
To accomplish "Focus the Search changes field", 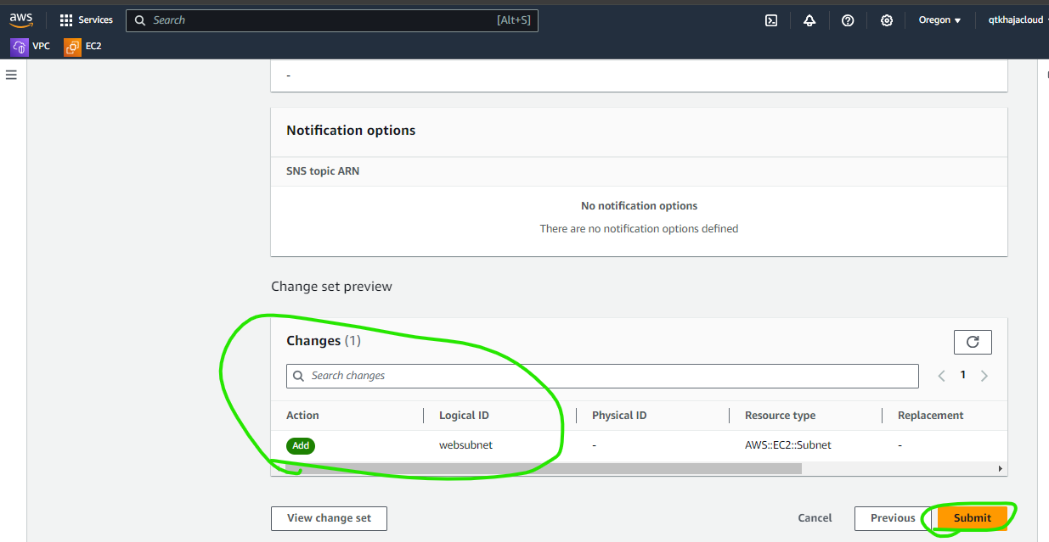I will tap(602, 376).
